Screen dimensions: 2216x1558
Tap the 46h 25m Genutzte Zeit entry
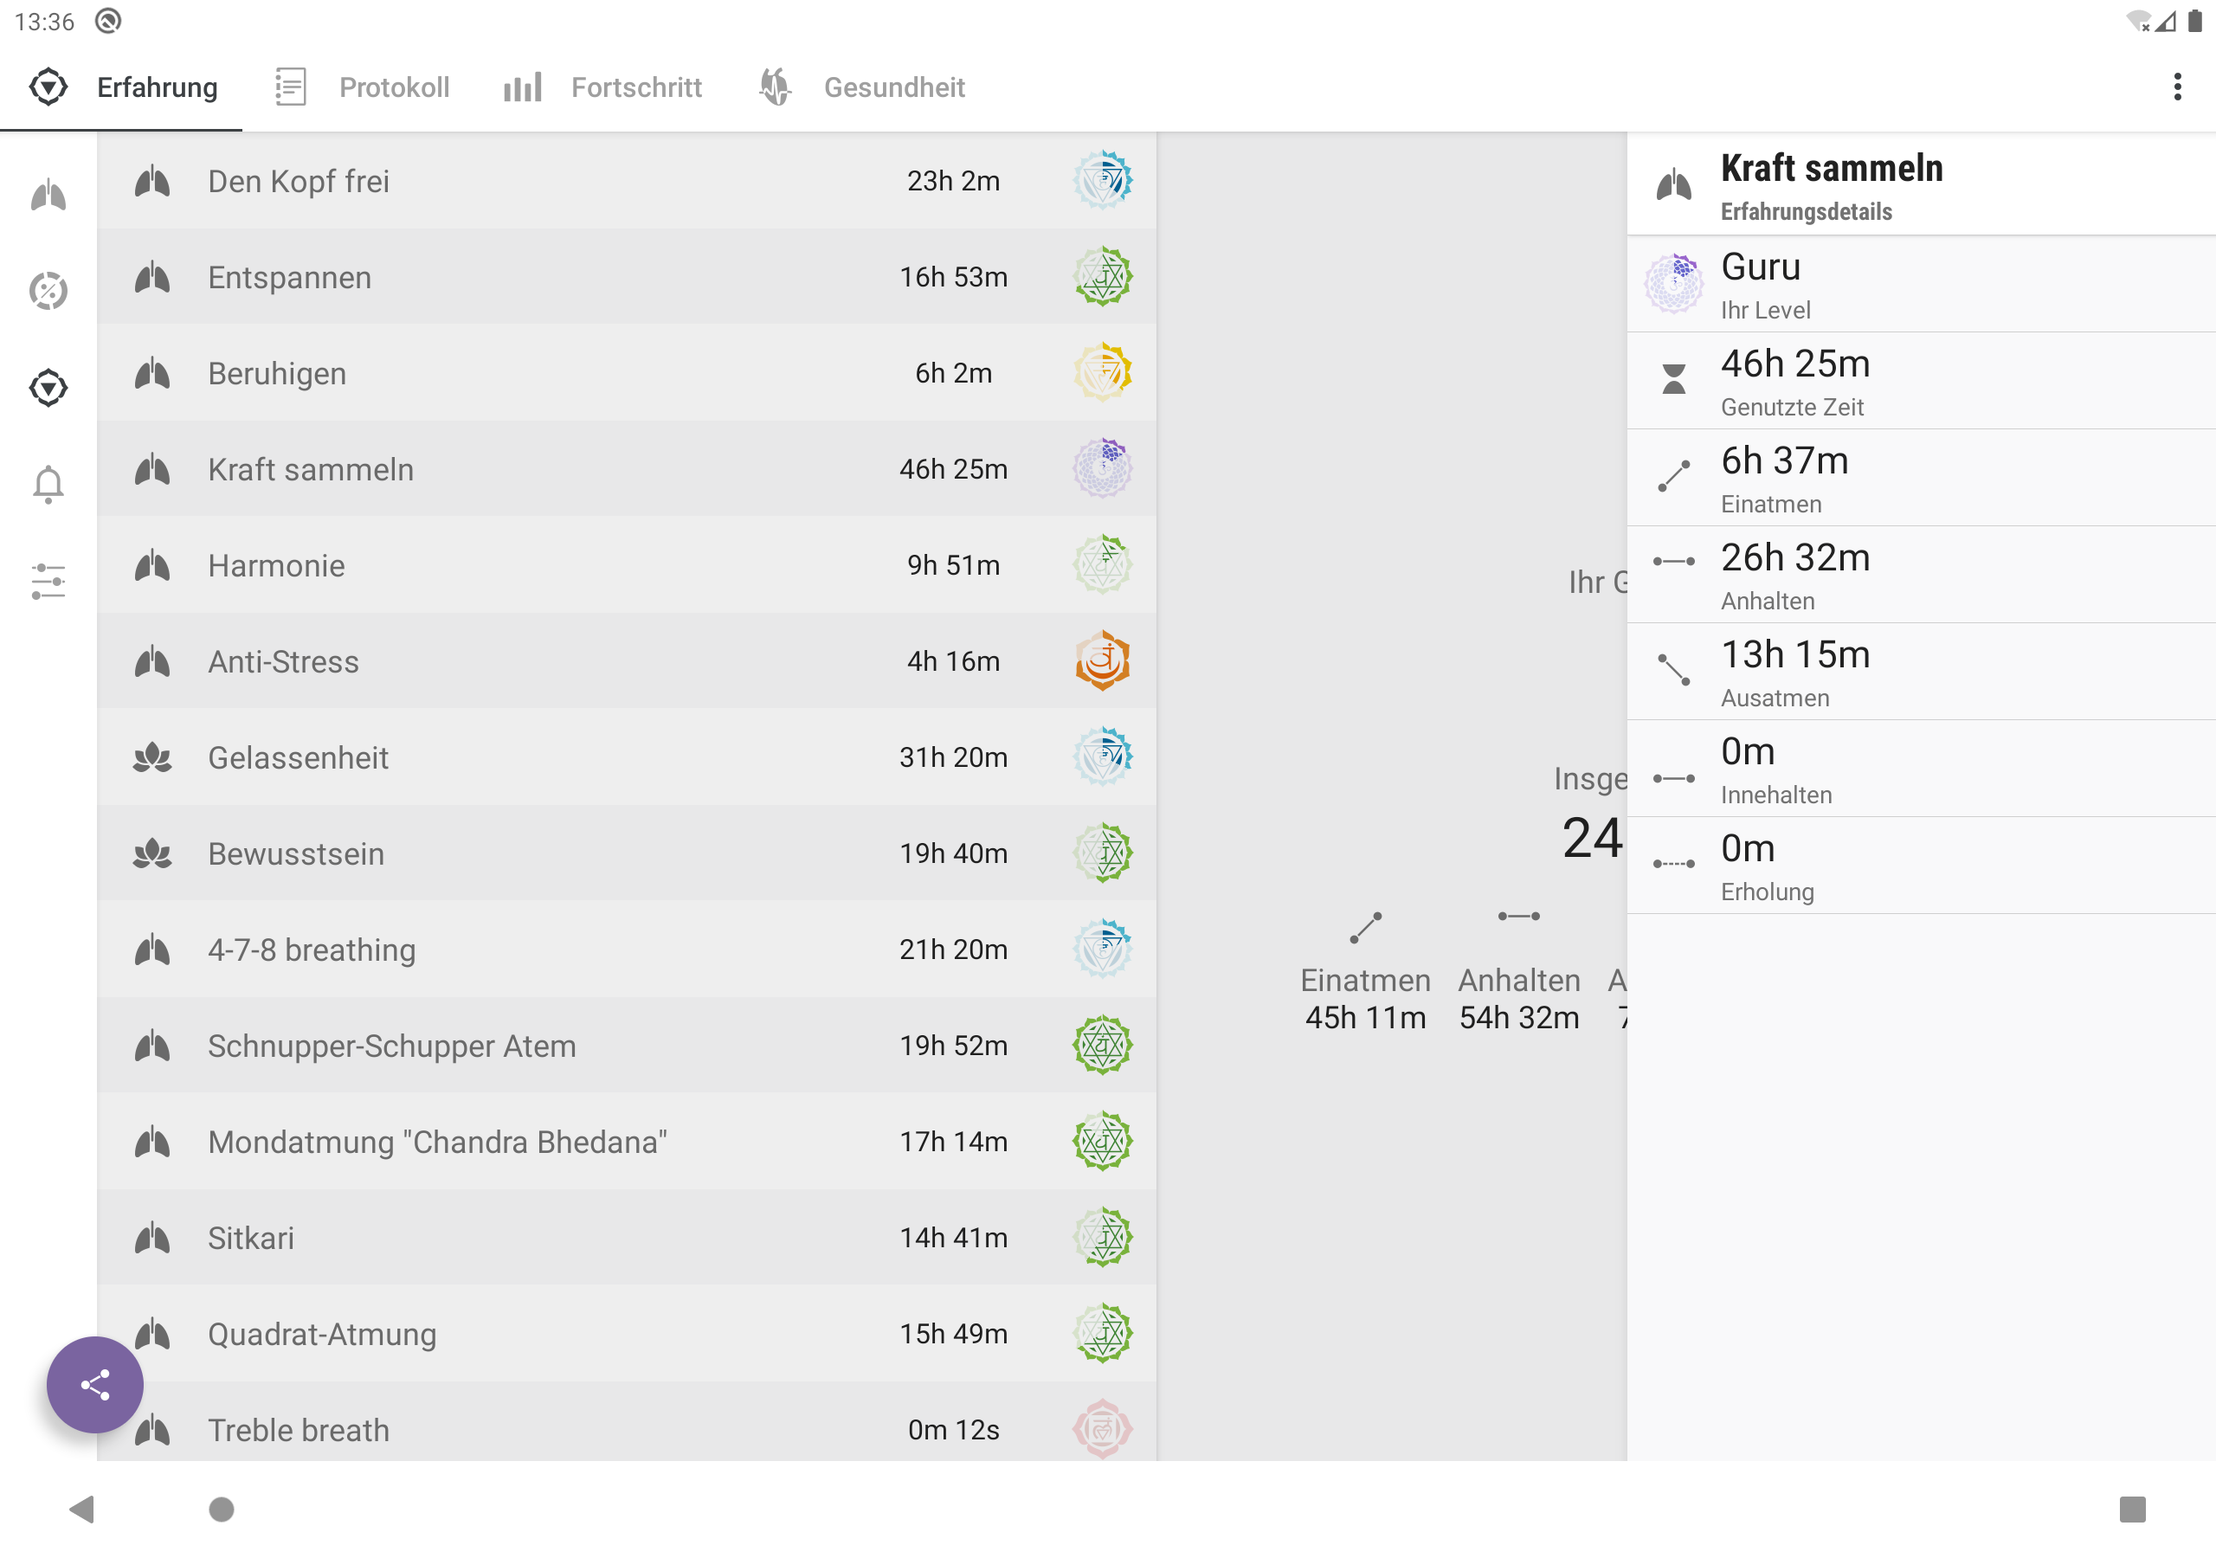tap(1921, 383)
